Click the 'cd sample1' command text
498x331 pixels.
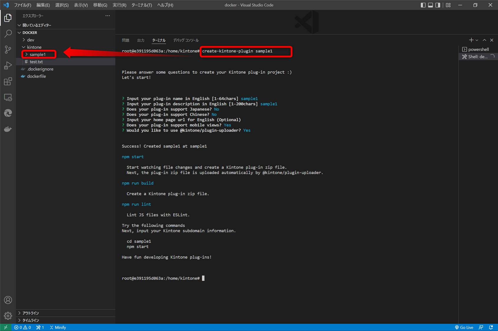[139, 241]
